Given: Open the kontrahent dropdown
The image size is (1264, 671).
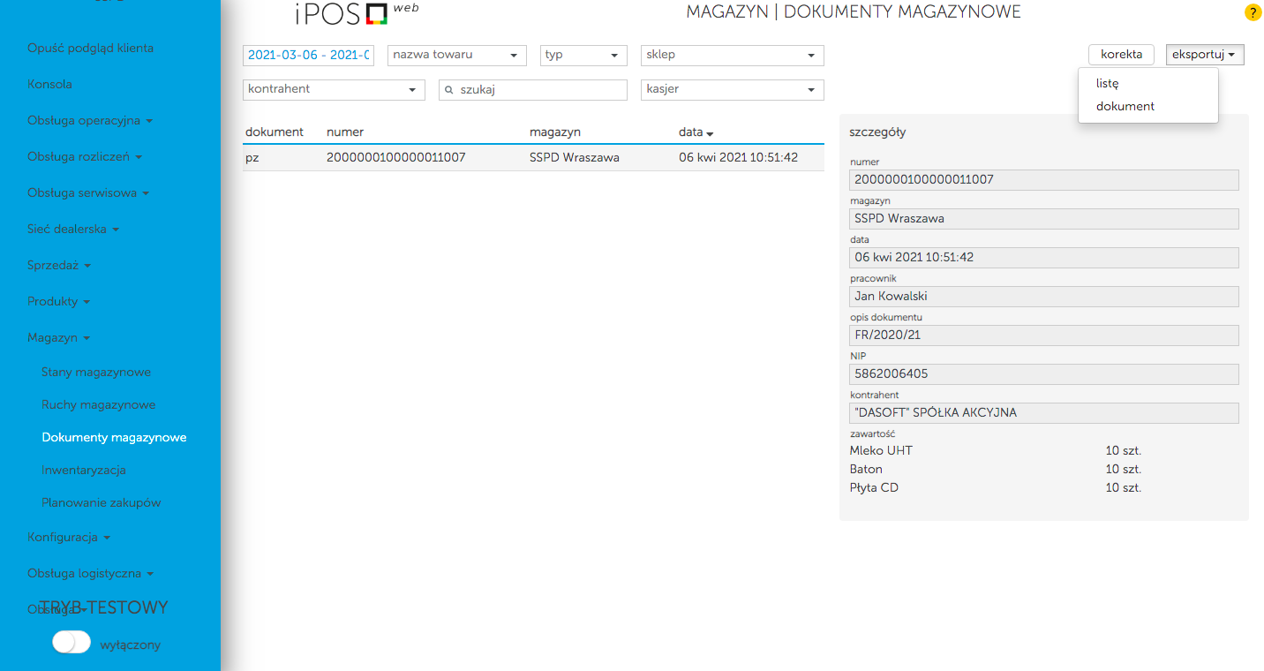Looking at the screenshot, I should click(x=333, y=89).
